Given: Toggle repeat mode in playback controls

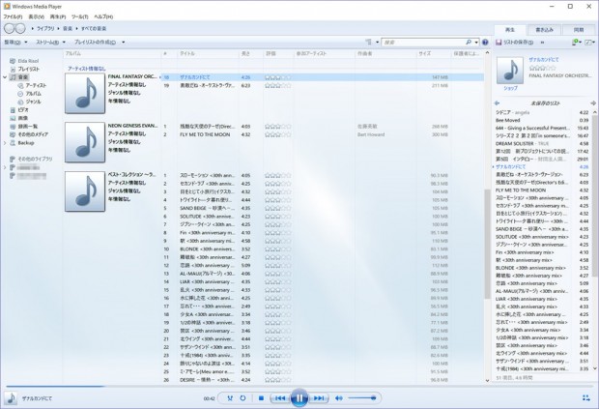Looking at the screenshot, I should click(242, 398).
